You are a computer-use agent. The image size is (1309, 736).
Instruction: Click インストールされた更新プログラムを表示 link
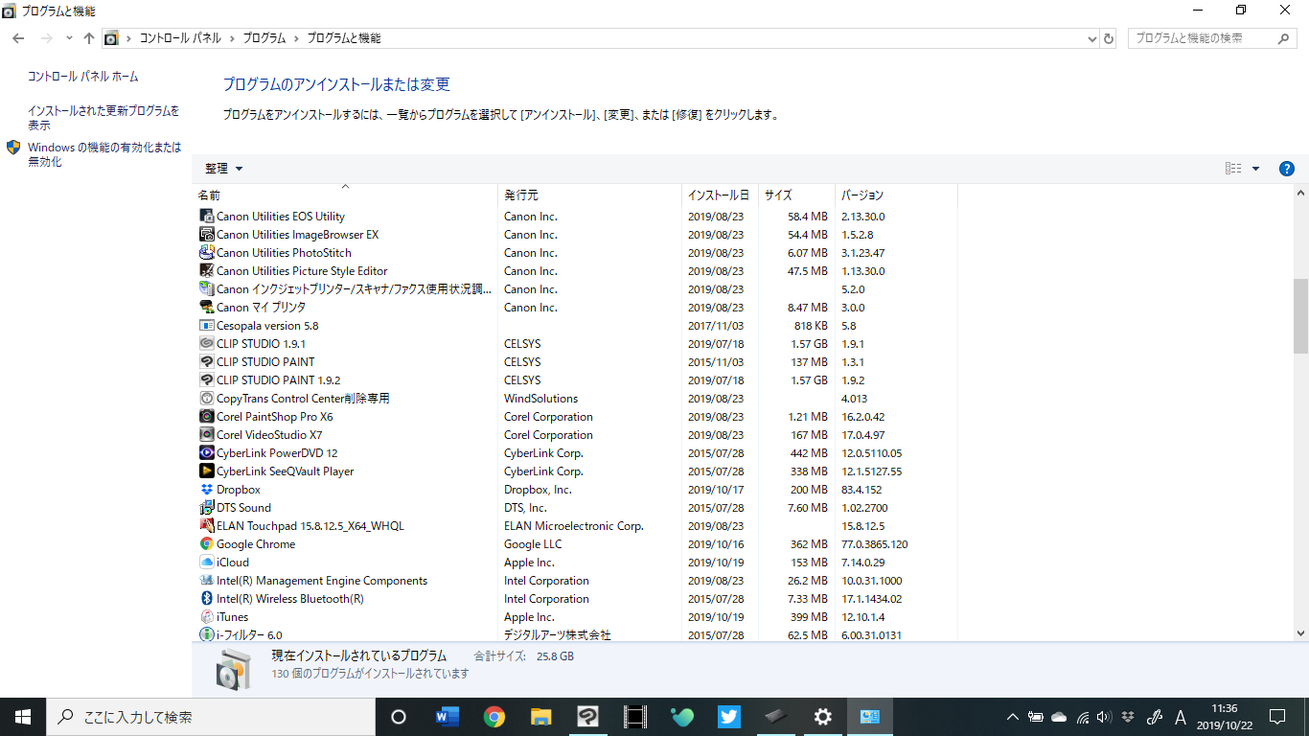[103, 118]
